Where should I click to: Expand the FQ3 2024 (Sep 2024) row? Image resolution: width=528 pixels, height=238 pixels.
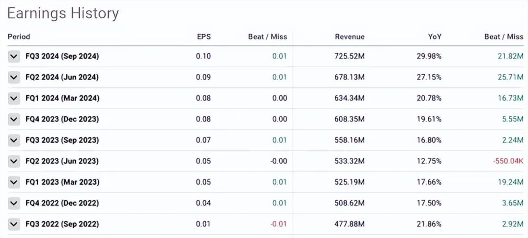pos(14,56)
